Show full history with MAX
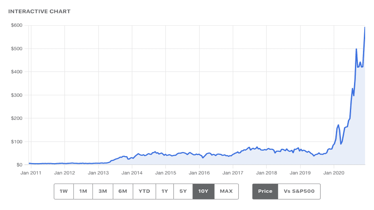Screen dimensions: 374x210 pos(226,191)
